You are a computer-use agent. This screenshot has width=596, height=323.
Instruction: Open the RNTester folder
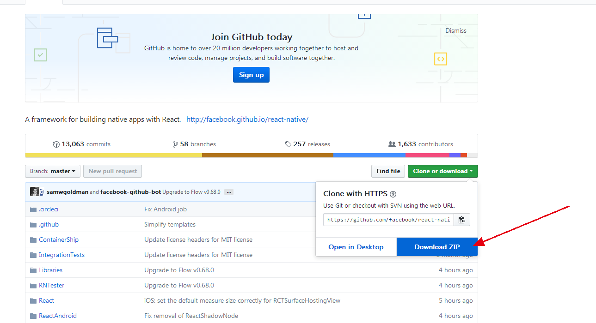tap(52, 285)
